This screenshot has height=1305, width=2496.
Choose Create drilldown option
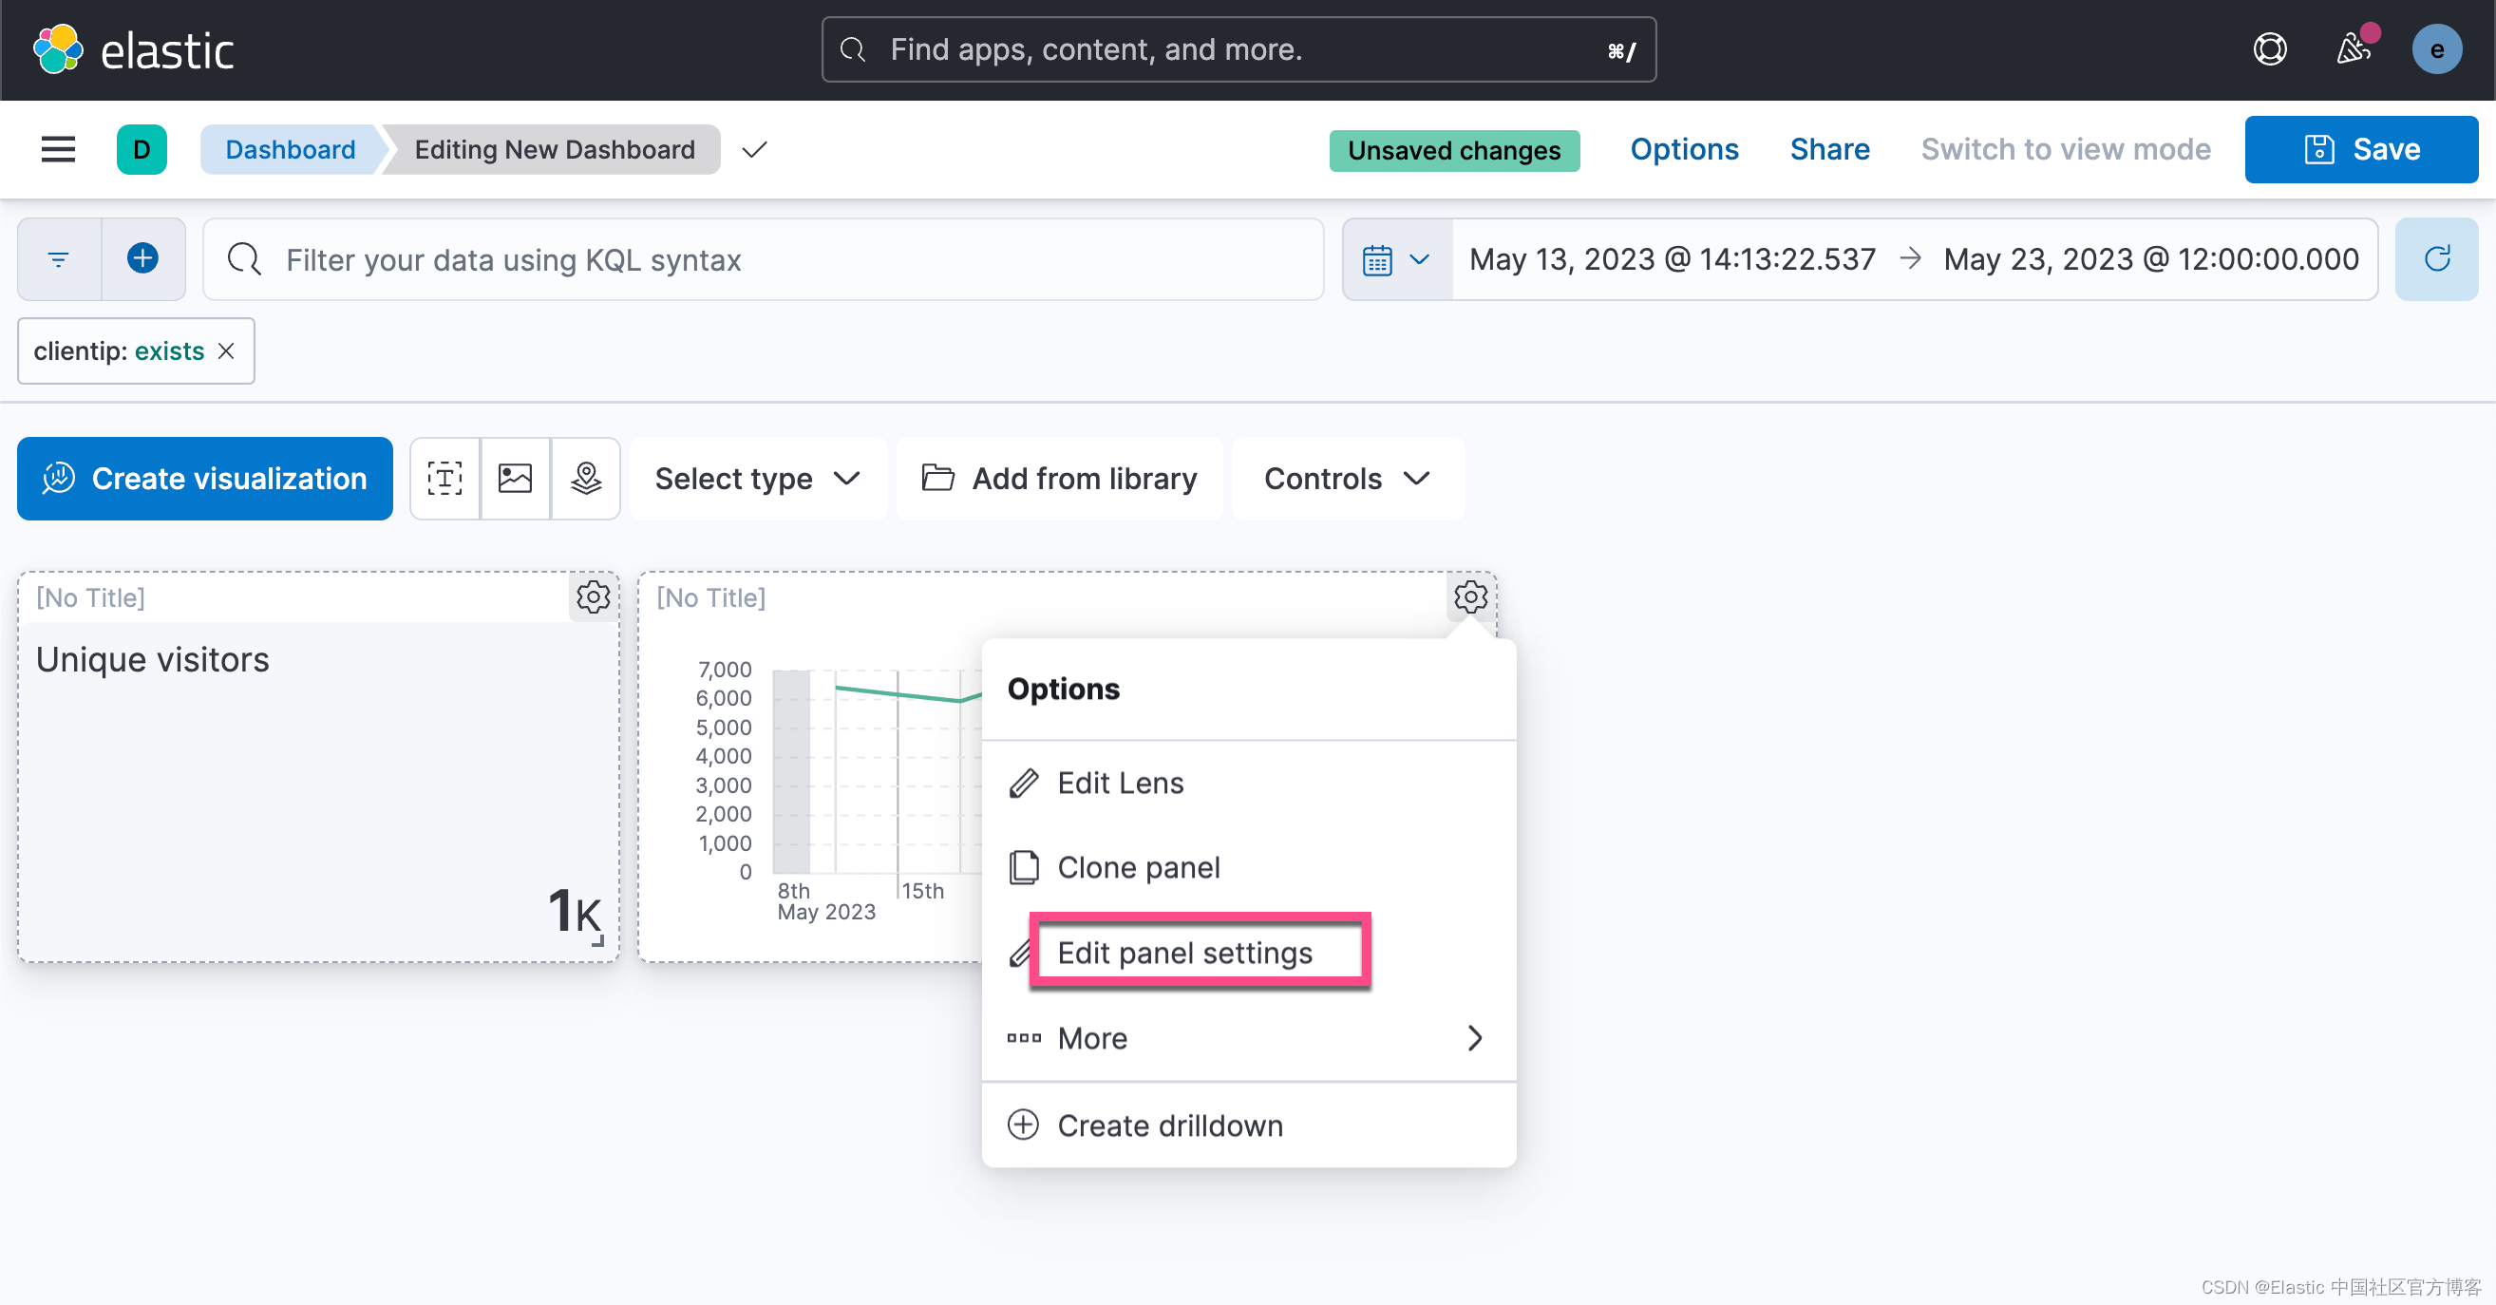coord(1248,1125)
